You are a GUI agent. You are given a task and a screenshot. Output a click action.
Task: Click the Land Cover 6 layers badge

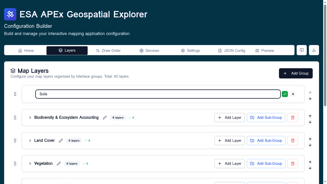coord(74,141)
